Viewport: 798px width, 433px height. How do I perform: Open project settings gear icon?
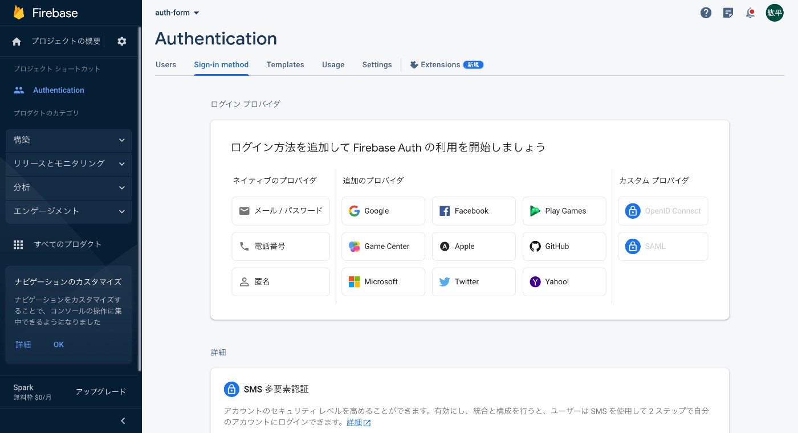(122, 41)
